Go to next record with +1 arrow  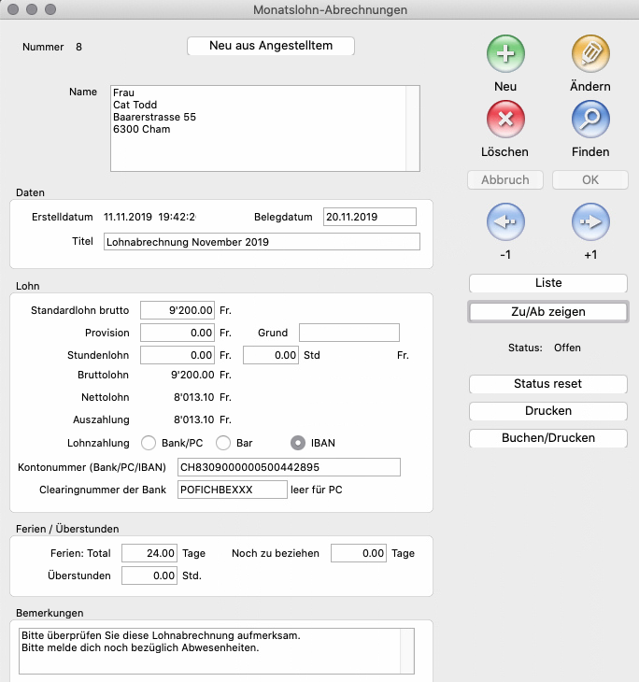tap(589, 222)
